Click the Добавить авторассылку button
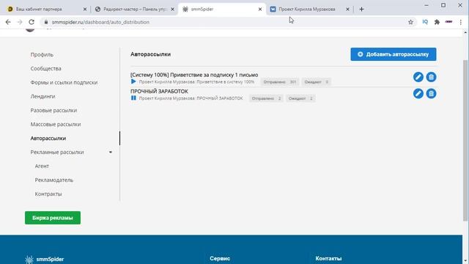 pyautogui.click(x=394, y=54)
